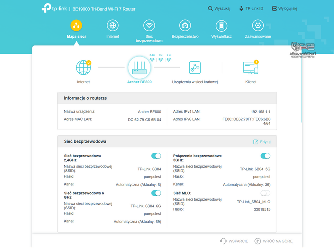Switch to Sieć bezprzewodowa tab label
334x248 pixels.
[149, 38]
